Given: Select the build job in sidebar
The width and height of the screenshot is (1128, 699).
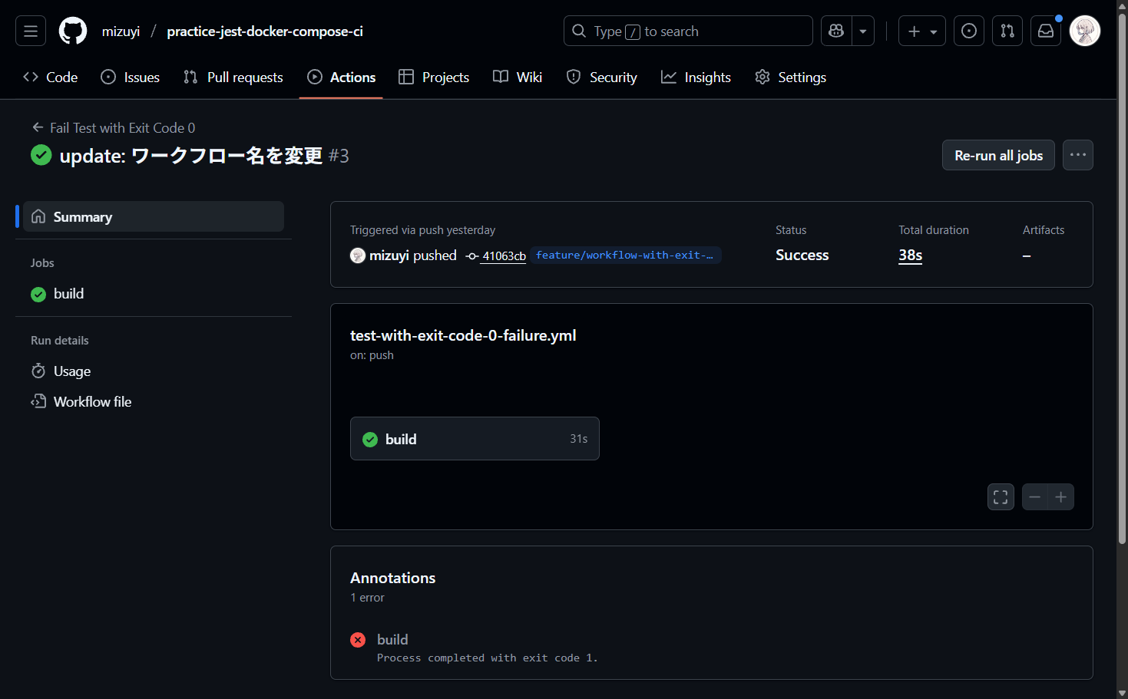Looking at the screenshot, I should coord(68,294).
